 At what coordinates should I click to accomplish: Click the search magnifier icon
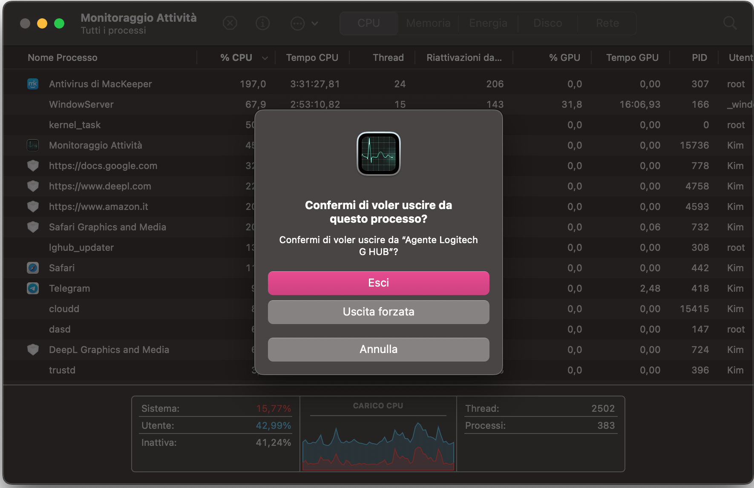[x=730, y=23]
